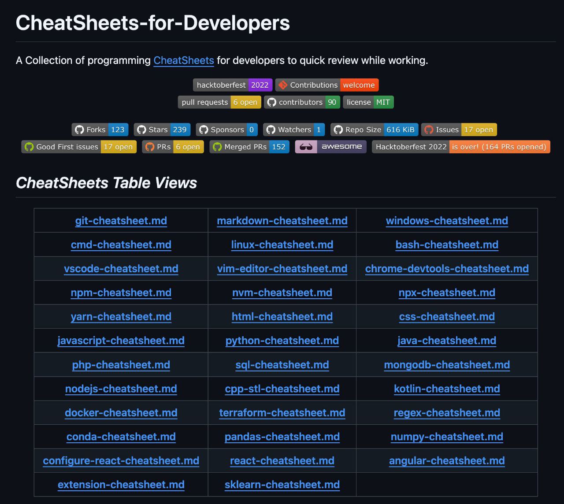Click the hacktoberfest 2022 badge

point(232,85)
